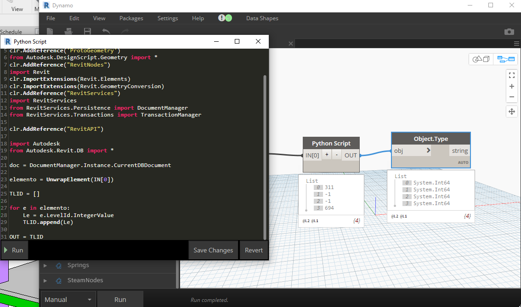Image resolution: width=521 pixels, height=307 pixels.
Task: Click the Redo toolbar icon
Action: tap(125, 31)
